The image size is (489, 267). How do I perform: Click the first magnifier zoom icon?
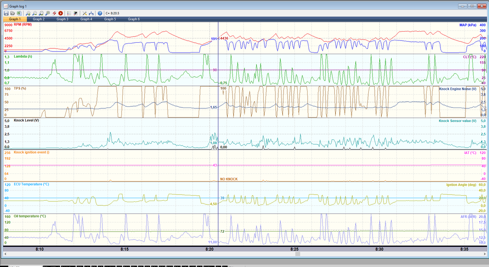(x=28, y=13)
